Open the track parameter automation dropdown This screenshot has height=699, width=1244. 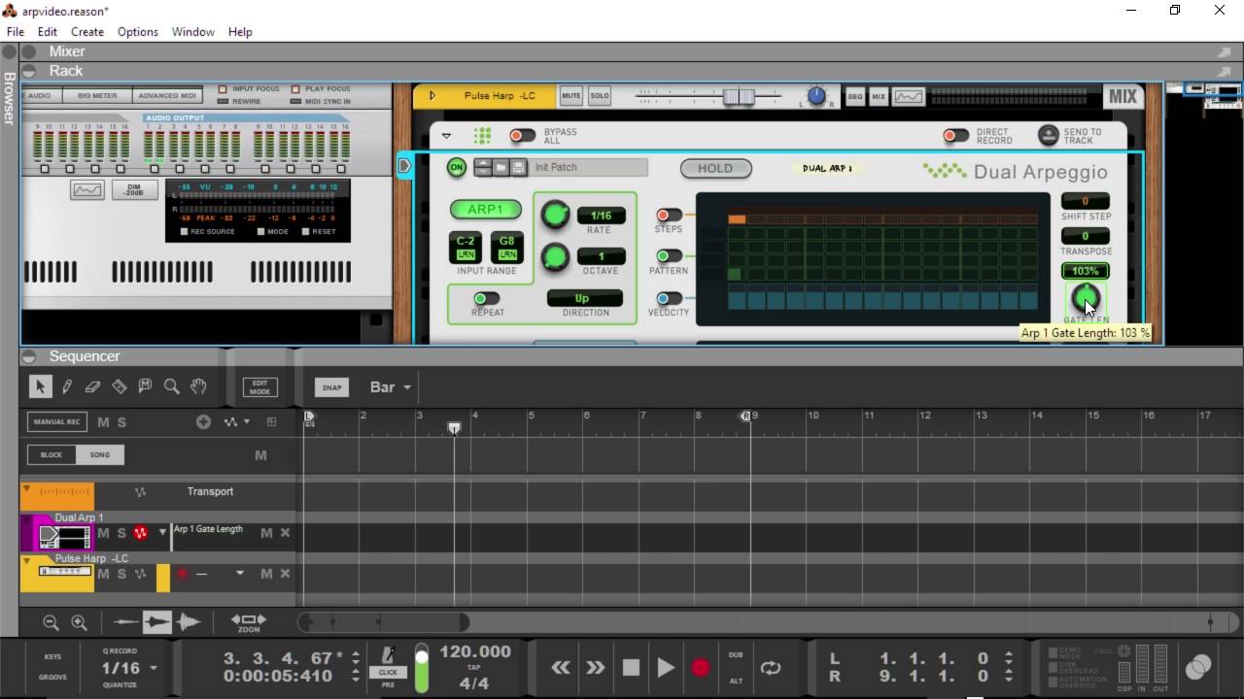(x=237, y=421)
